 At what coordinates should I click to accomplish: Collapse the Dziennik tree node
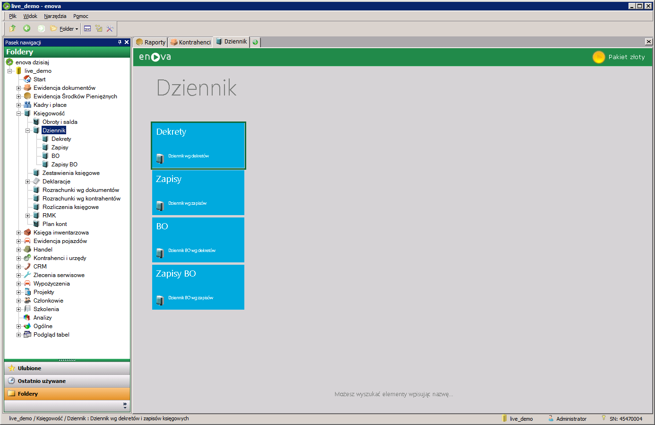27,130
